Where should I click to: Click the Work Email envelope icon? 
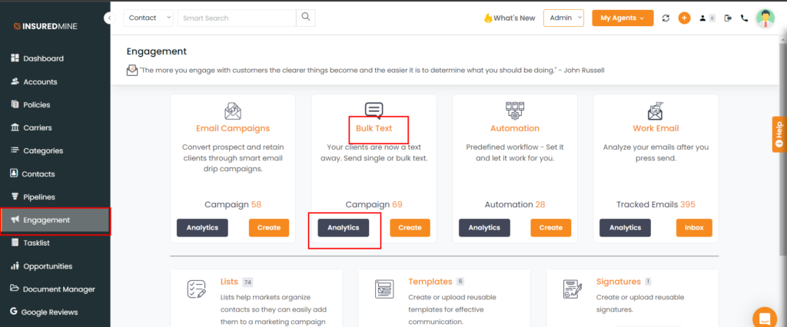656,111
